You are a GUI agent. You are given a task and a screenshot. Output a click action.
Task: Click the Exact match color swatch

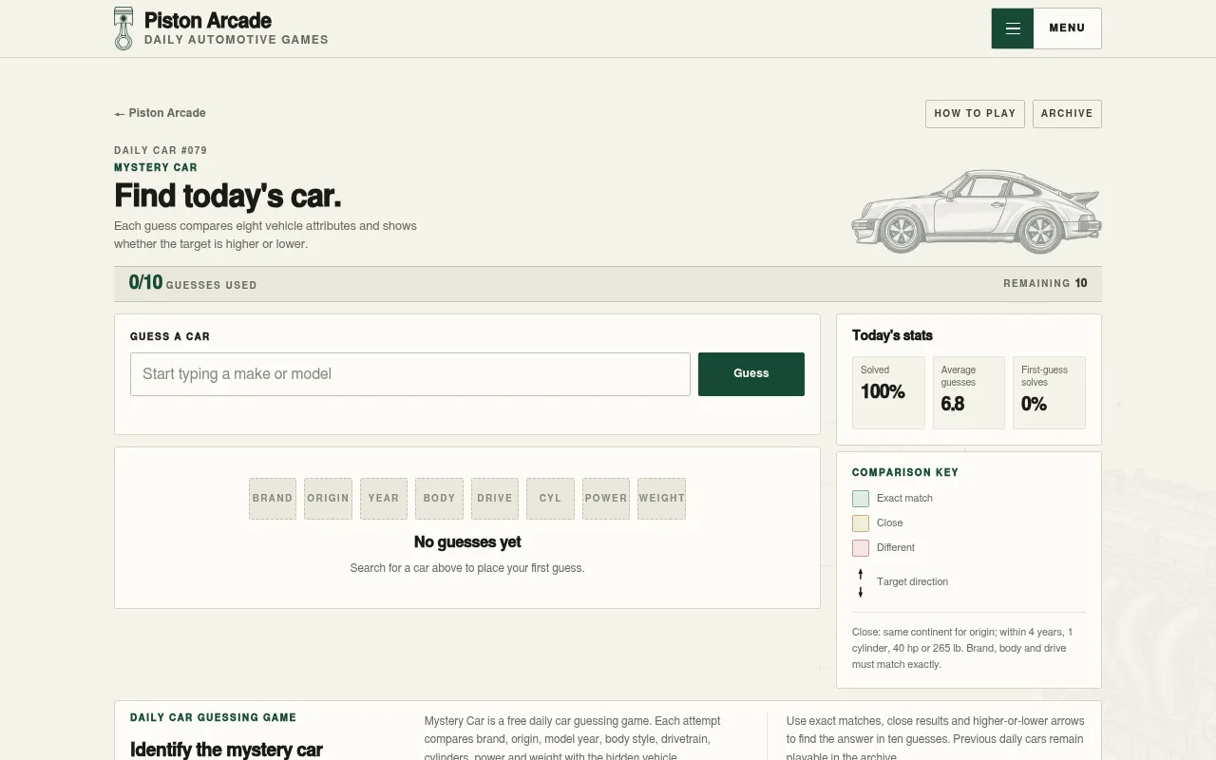click(861, 499)
